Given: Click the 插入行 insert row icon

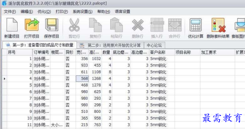Looking at the screenshot, I should click(x=157, y=25).
